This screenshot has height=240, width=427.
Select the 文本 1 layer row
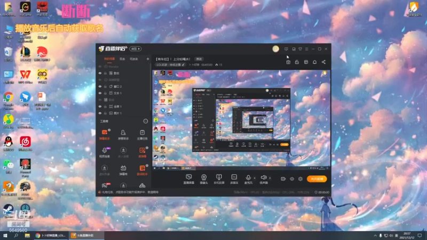click(124, 93)
